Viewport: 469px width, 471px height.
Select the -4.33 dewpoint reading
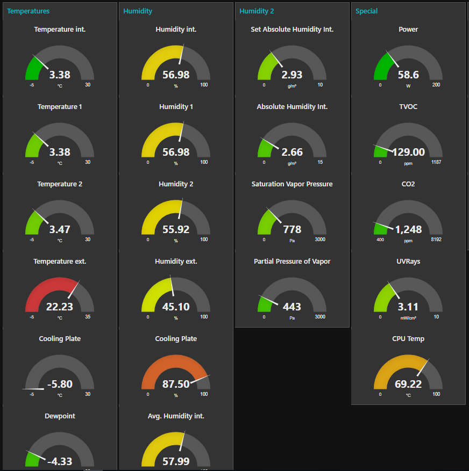60,461
